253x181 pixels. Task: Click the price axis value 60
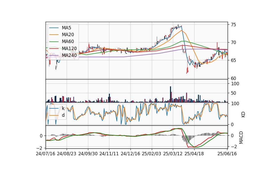click(x=233, y=78)
